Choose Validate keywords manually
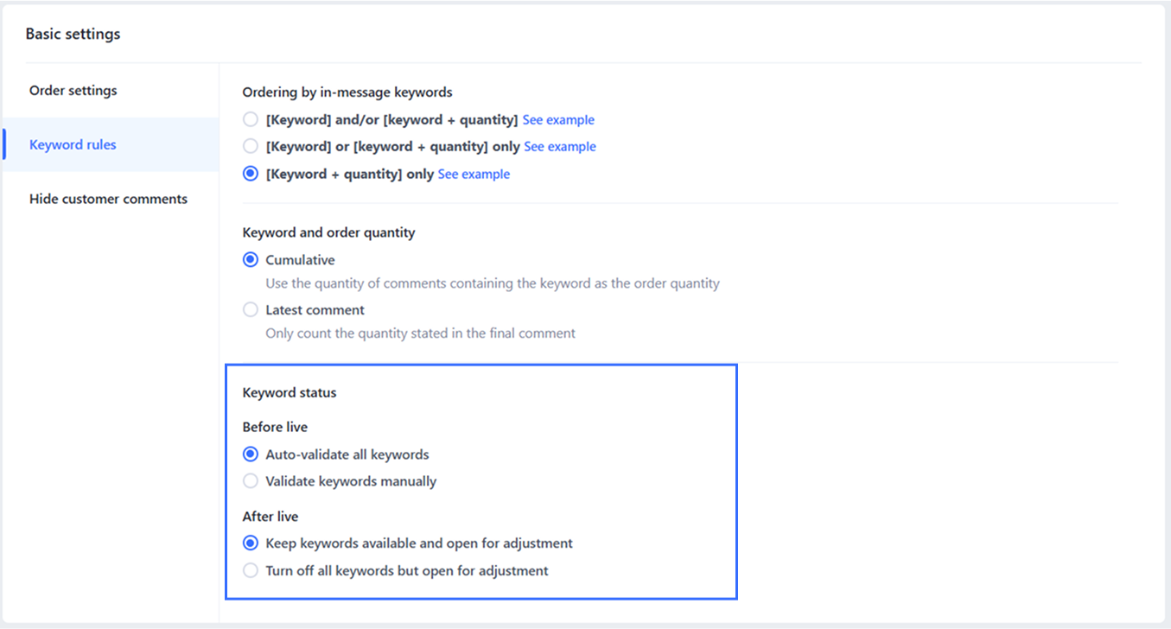 click(251, 480)
